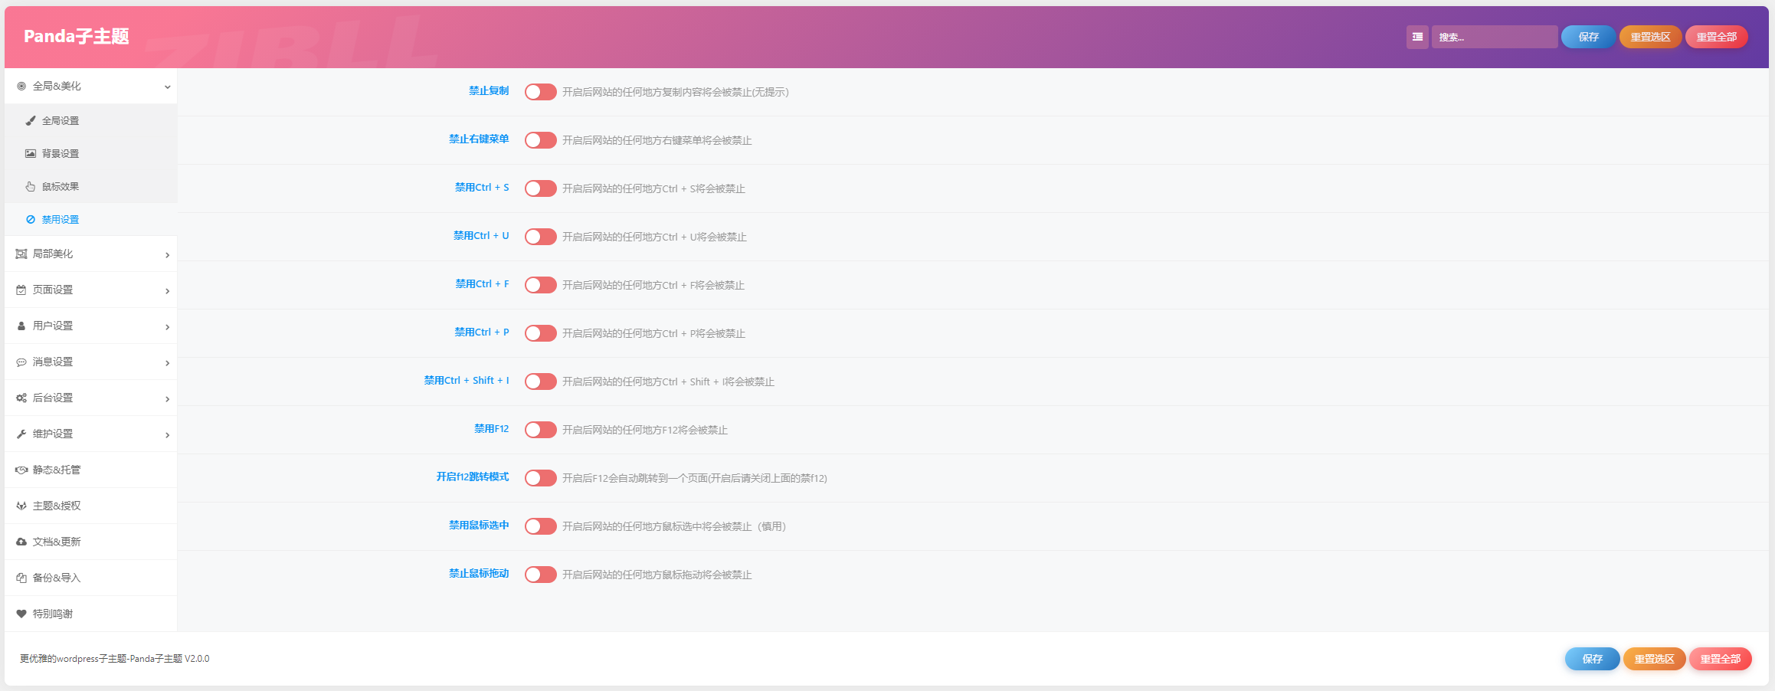This screenshot has width=1775, height=691.
Task: Toggle the 开启f12跳转模式 switch
Action: coord(541,478)
